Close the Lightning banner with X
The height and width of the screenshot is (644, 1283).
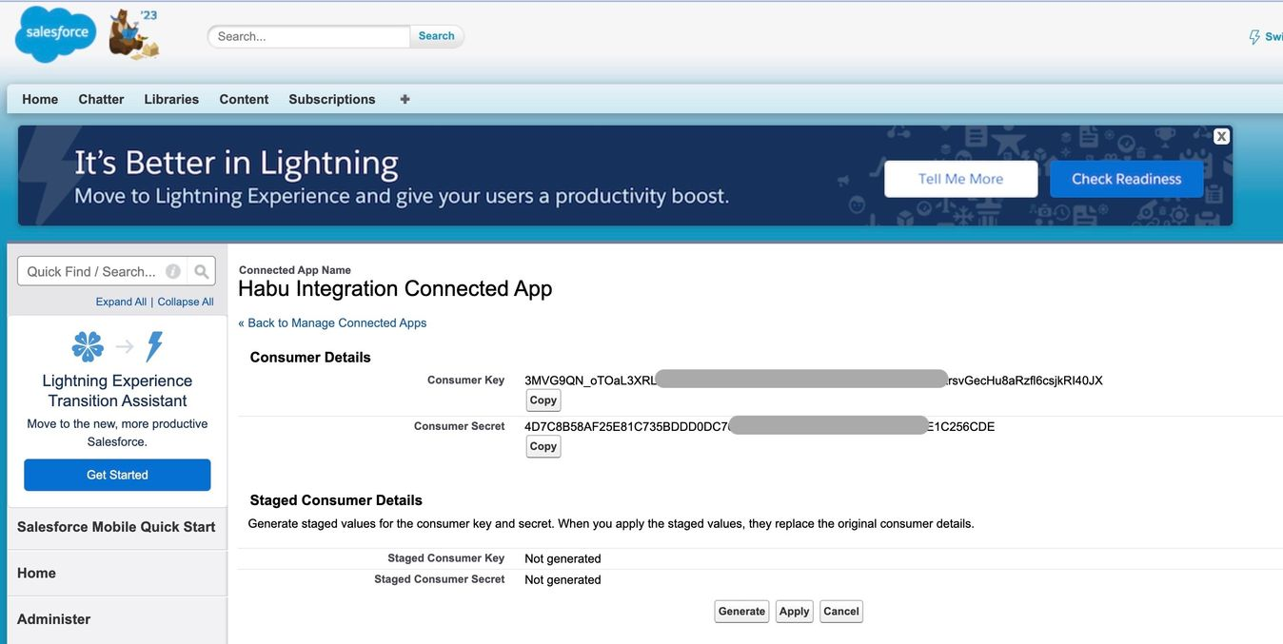1221,136
